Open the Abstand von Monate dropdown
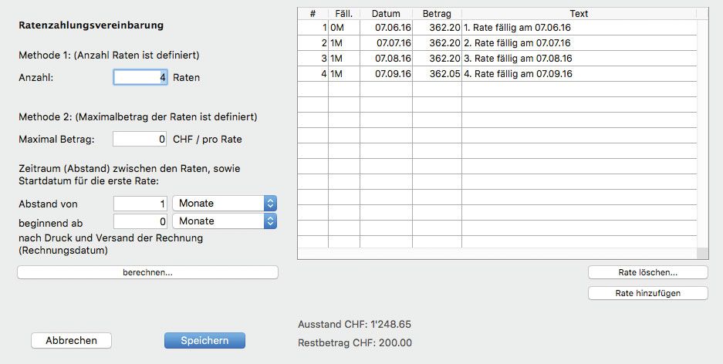This screenshot has width=723, height=364. 224,204
